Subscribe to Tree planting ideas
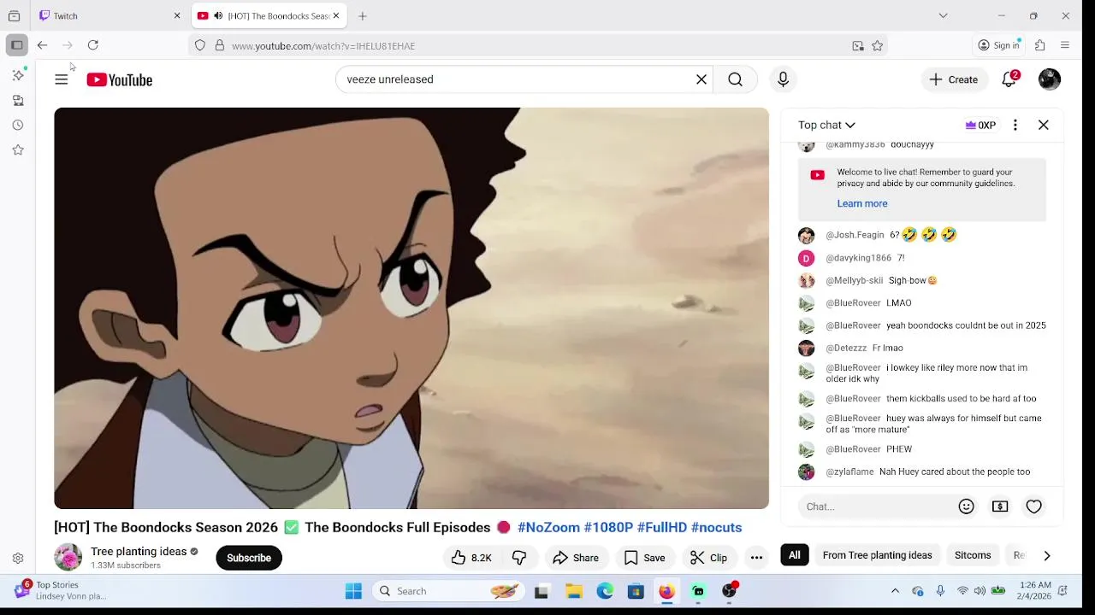Image resolution: width=1095 pixels, height=615 pixels. pyautogui.click(x=249, y=558)
